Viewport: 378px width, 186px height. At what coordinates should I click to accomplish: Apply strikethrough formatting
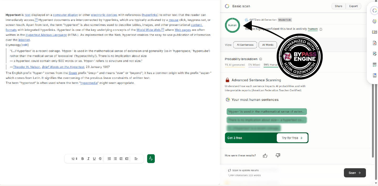(x=100, y=159)
